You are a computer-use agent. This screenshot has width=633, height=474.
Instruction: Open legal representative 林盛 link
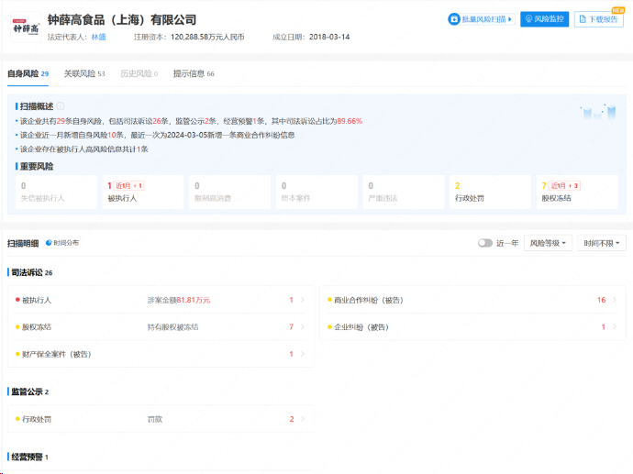(x=98, y=37)
